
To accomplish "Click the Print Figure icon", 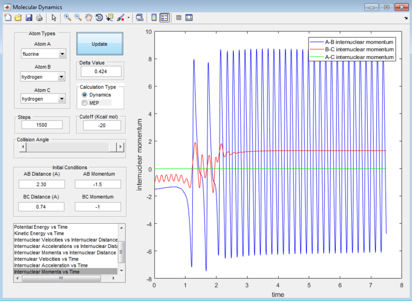I will 39,18.
